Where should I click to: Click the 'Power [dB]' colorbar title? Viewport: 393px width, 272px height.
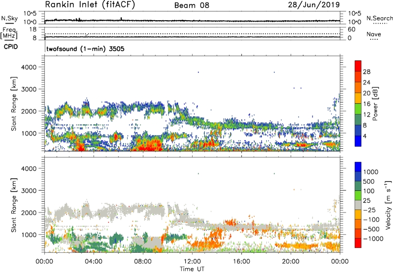click(375, 104)
